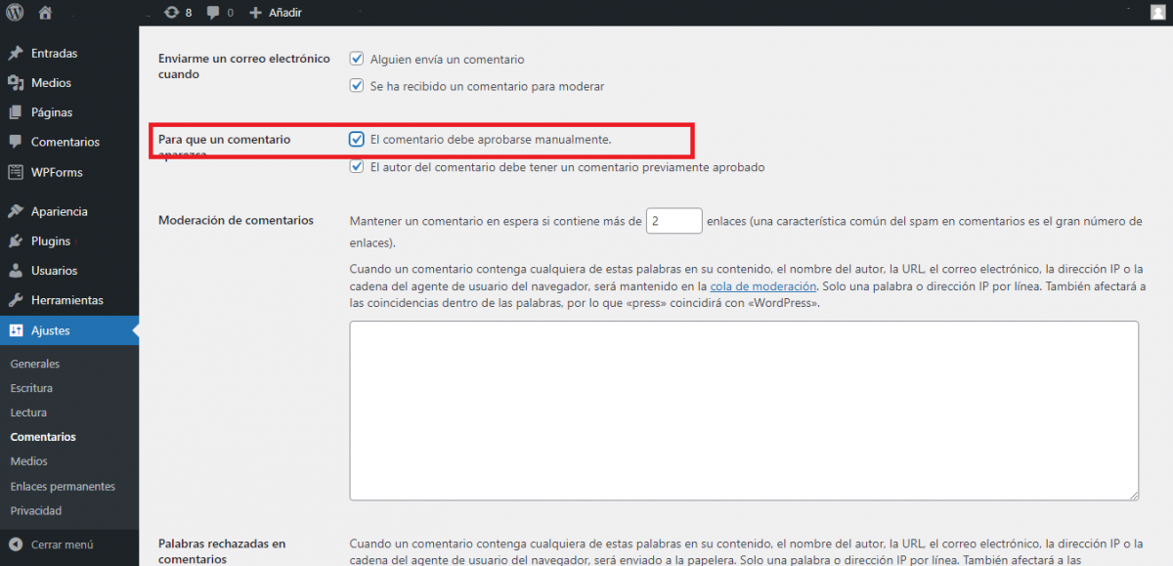1173x566 pixels.
Task: Click the number of links input field
Action: (674, 221)
